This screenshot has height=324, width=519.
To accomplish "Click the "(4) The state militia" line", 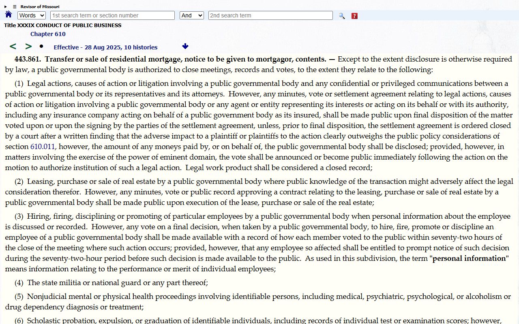I will 111,283.
